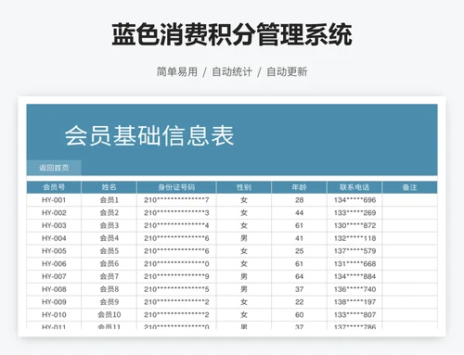Select the 会员号 column header
The height and width of the screenshot is (355, 464).
coord(54,187)
